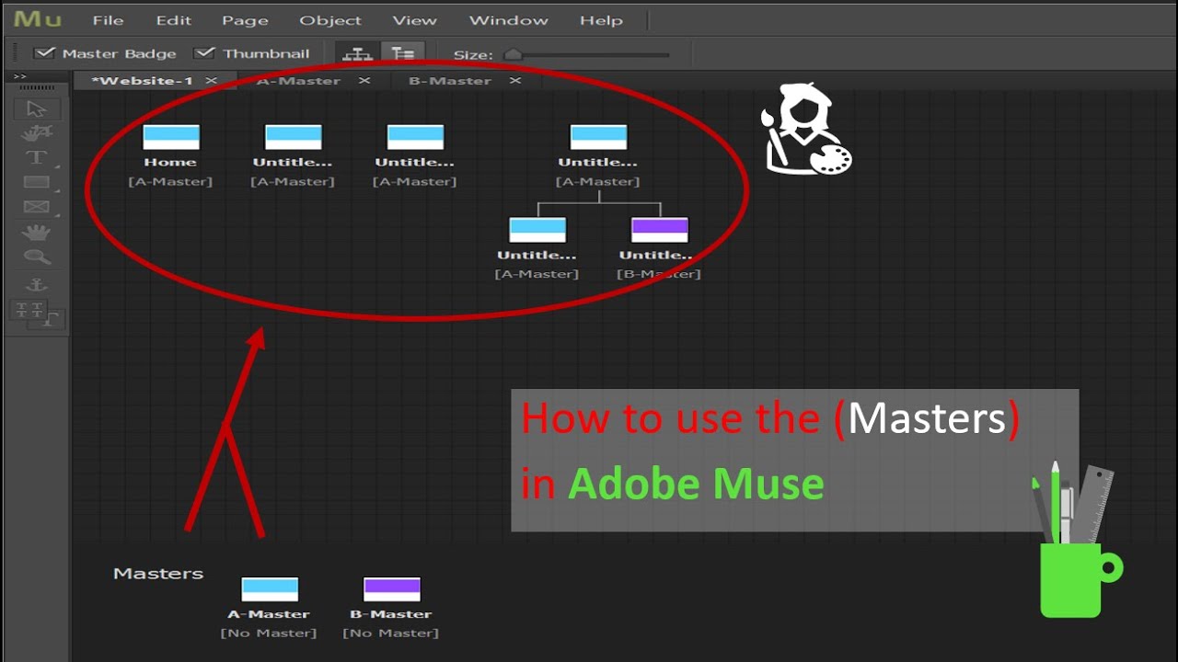Click the Mu application logo
The image size is (1178, 662).
point(37,19)
